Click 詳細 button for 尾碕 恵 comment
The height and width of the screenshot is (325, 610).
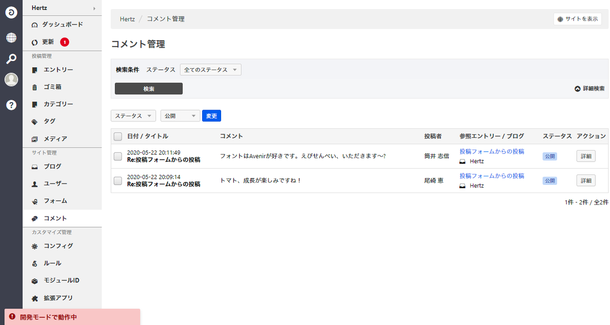tap(586, 181)
